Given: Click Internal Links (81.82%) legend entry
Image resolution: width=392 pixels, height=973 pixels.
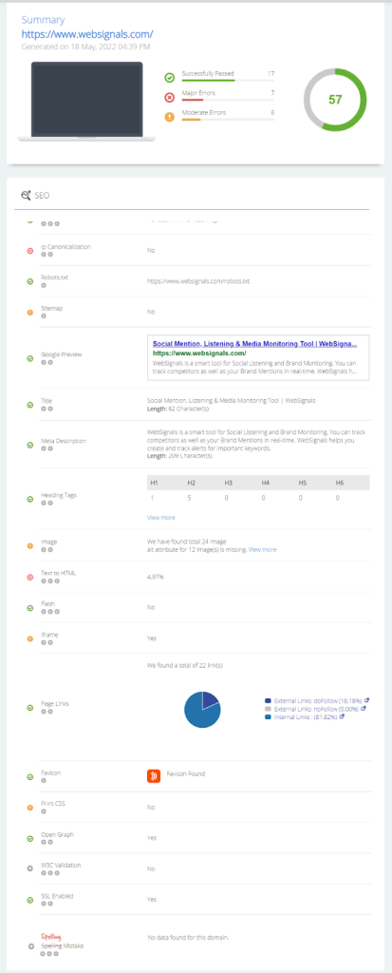Looking at the screenshot, I should click(x=307, y=716).
